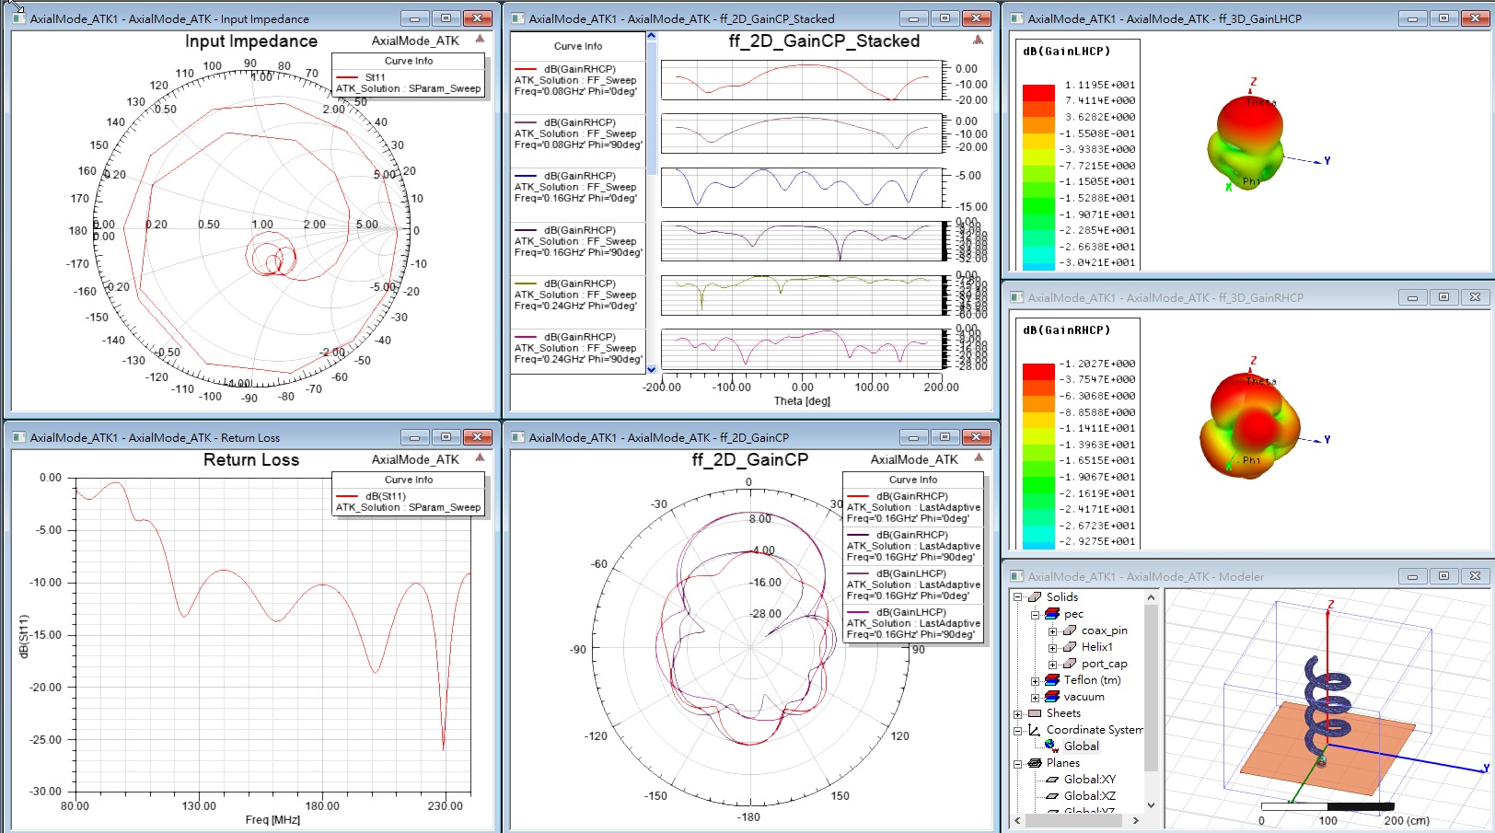Click the Ansoft logo icon in stacked GainCP plot
This screenshot has width=1495, height=833.
tap(979, 40)
